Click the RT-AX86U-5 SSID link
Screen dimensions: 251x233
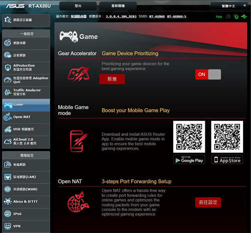[x=177, y=17]
